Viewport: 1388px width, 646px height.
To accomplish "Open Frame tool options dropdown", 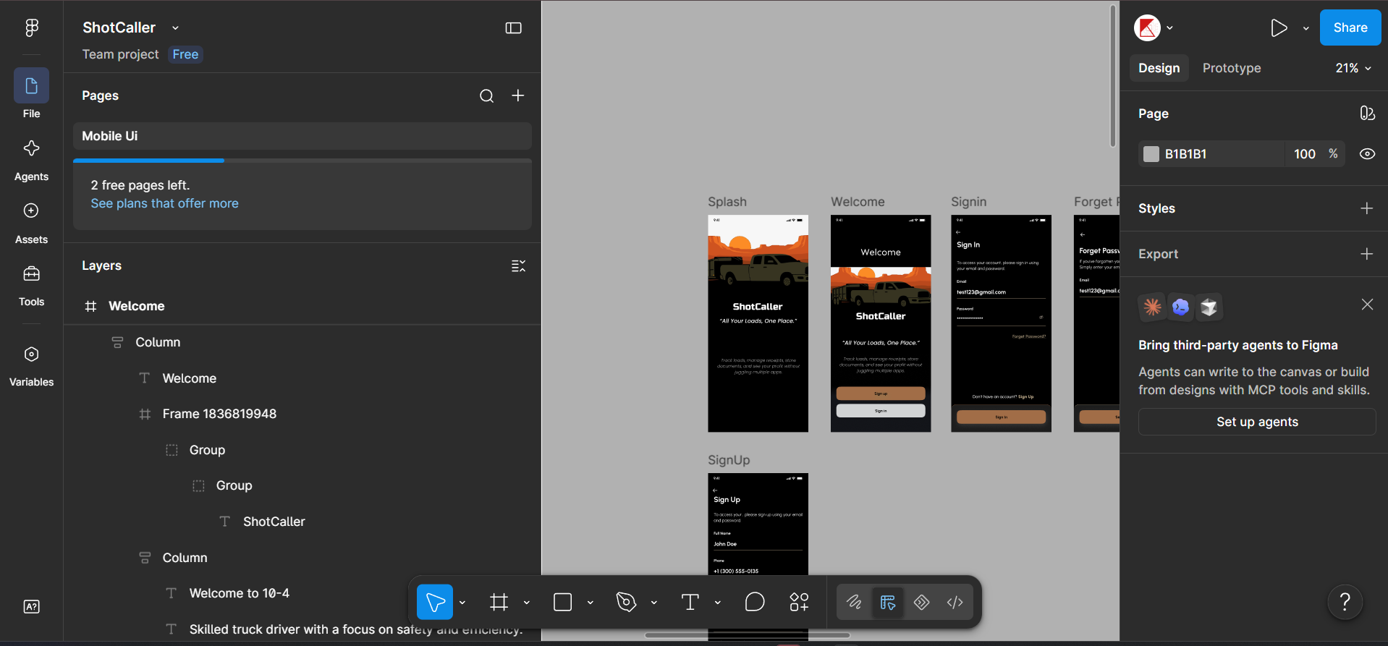I will [x=527, y=603].
